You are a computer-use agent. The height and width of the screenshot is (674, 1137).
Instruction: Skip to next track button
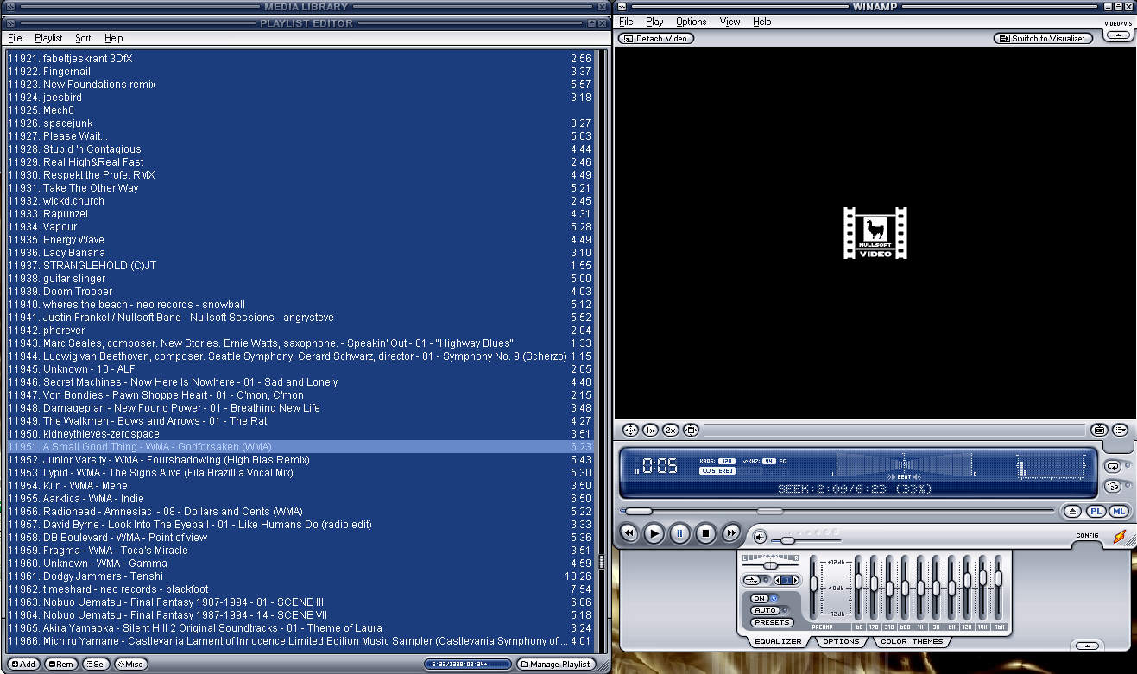tap(730, 533)
